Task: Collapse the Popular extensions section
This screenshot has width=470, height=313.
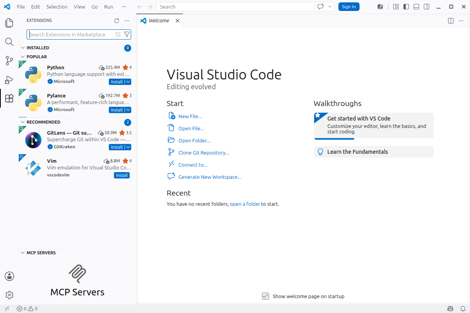Action: pyautogui.click(x=22, y=57)
